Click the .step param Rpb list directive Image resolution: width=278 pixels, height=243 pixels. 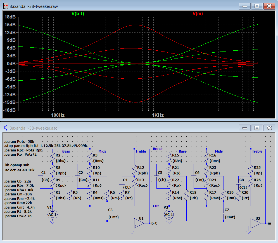[46, 146]
